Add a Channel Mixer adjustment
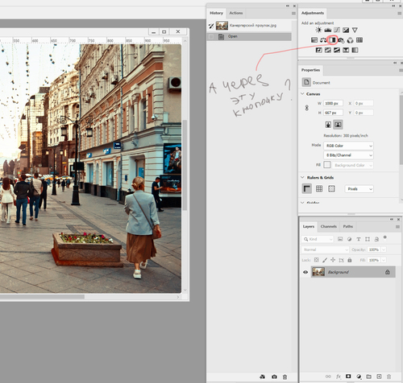Image resolution: width=403 pixels, height=383 pixels. pyautogui.click(x=351, y=40)
